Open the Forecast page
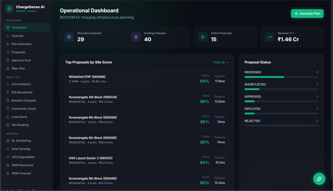This screenshot has height=191, width=333. [27, 36]
